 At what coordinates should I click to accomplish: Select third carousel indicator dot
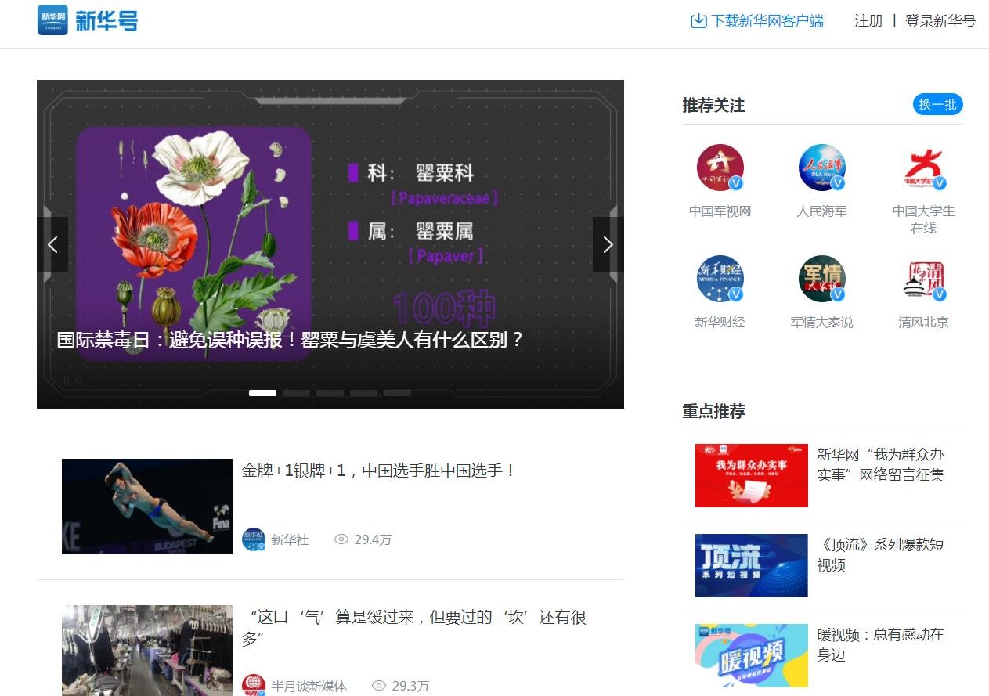point(330,393)
